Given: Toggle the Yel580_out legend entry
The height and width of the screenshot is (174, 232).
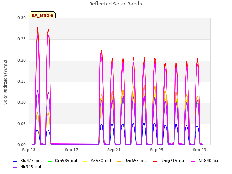Looking at the screenshot, I should click(98, 161).
